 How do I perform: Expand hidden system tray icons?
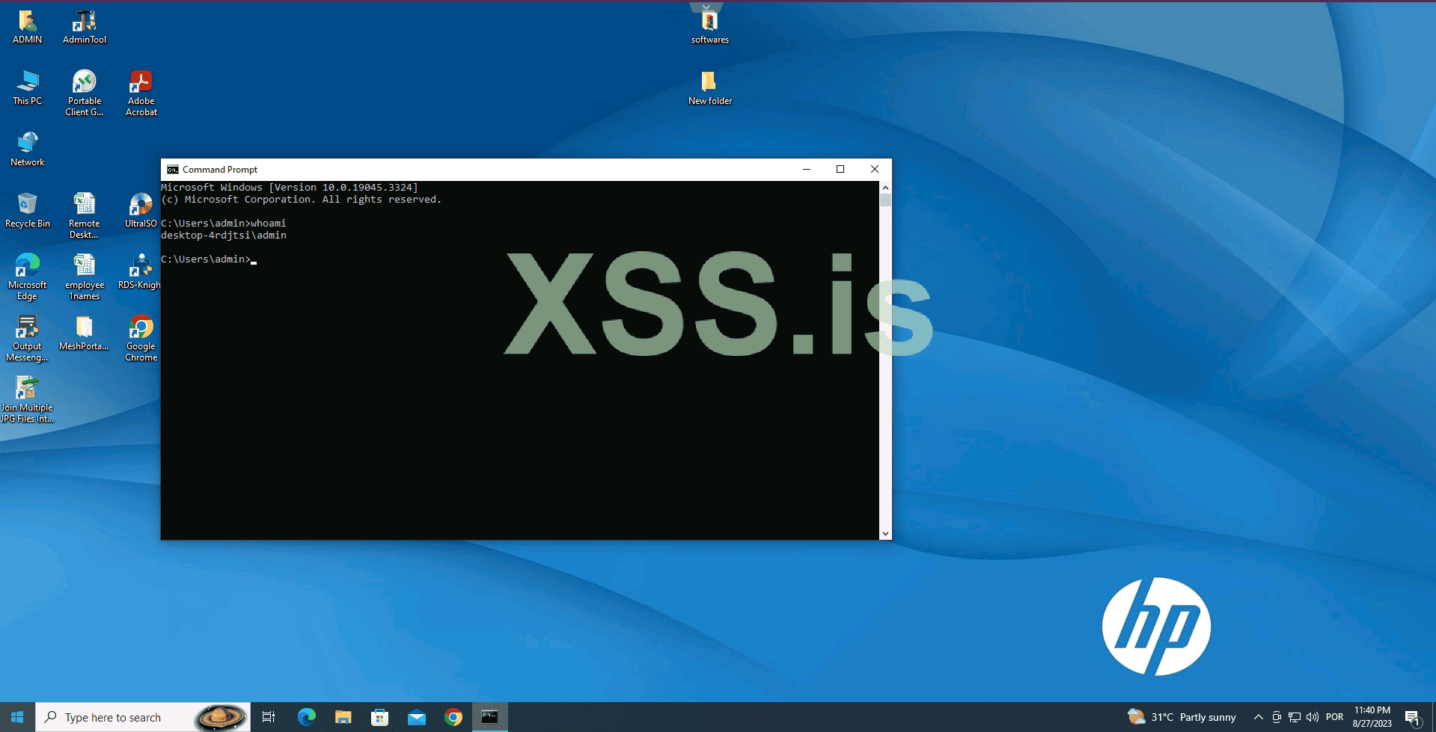tap(1259, 716)
